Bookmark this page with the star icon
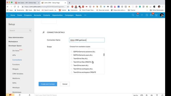Viewport: 171px width, 96px height. pyautogui.click(x=68, y=7)
